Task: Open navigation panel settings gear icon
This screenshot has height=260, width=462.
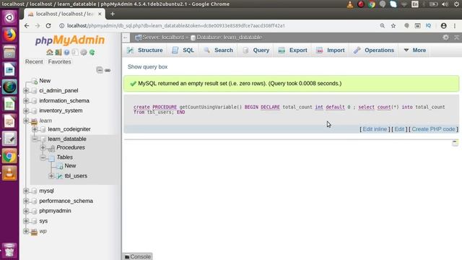Action: click(84, 52)
